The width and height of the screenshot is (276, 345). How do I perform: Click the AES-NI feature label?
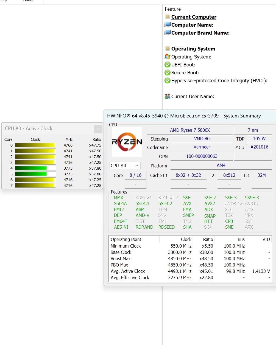pos(121,227)
